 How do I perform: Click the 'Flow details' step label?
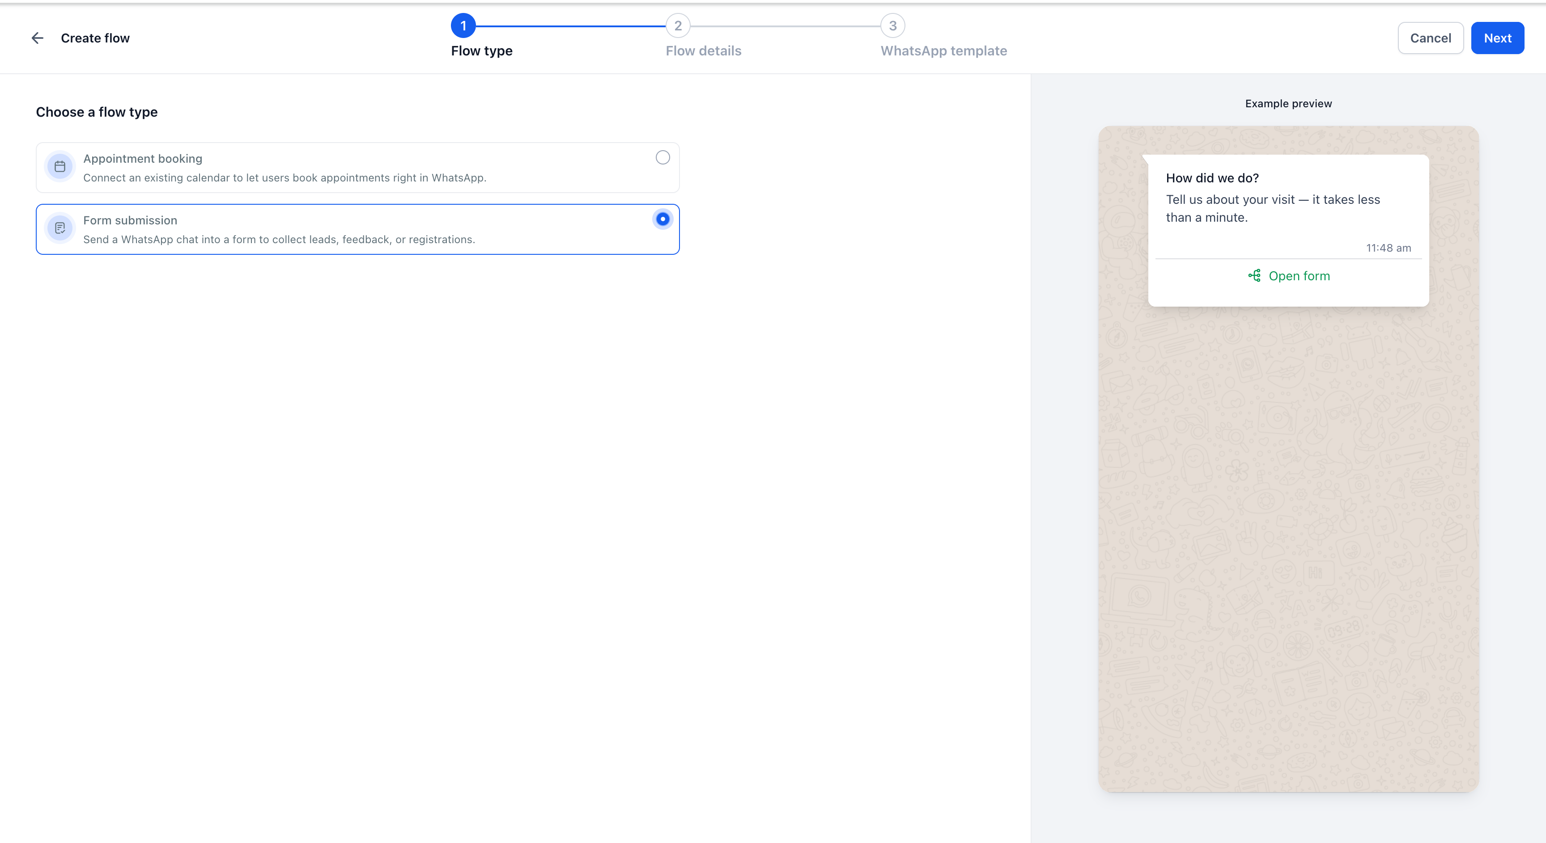pos(703,51)
